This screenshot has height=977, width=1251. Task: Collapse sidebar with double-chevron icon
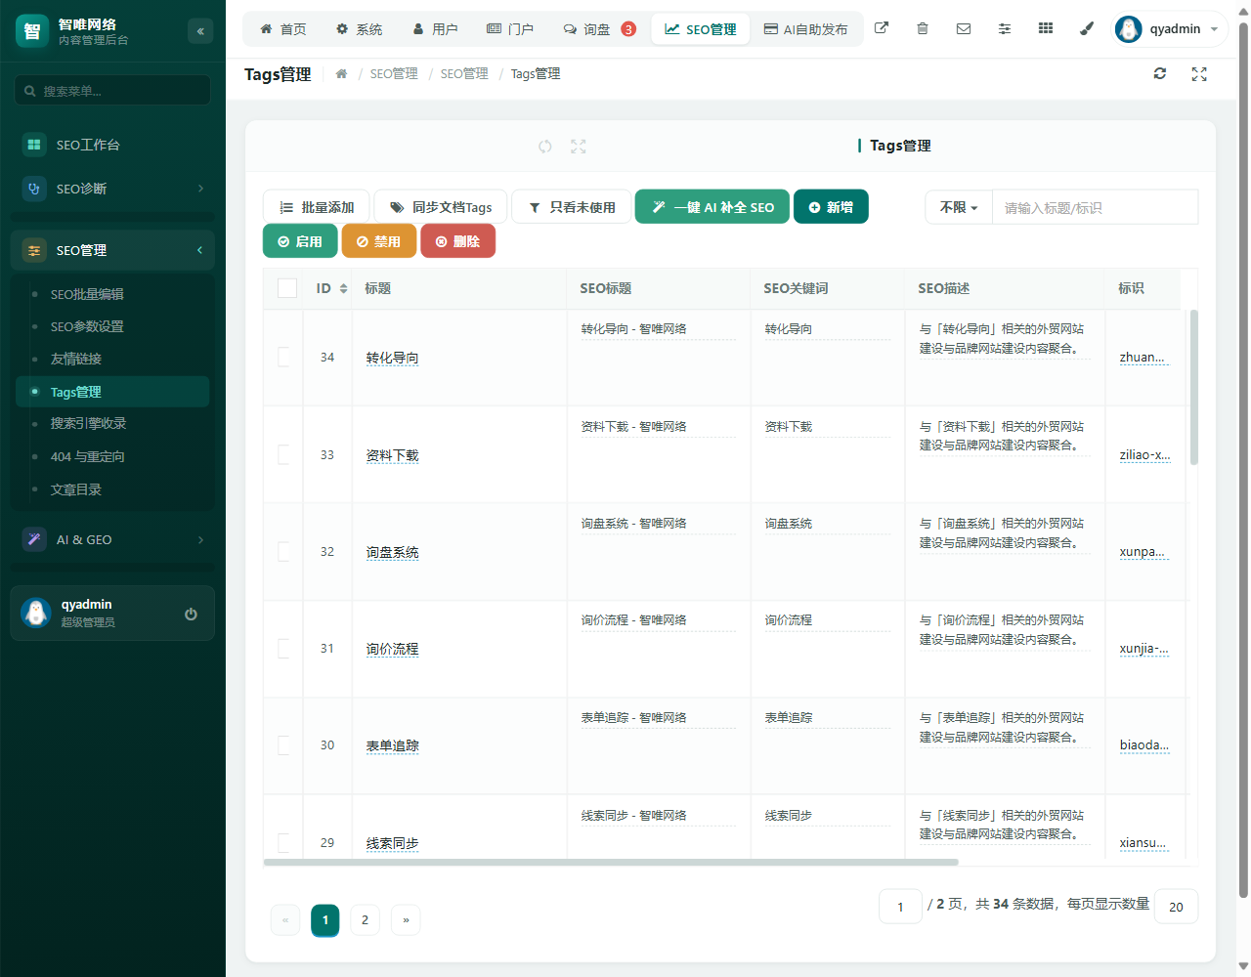[x=200, y=31]
